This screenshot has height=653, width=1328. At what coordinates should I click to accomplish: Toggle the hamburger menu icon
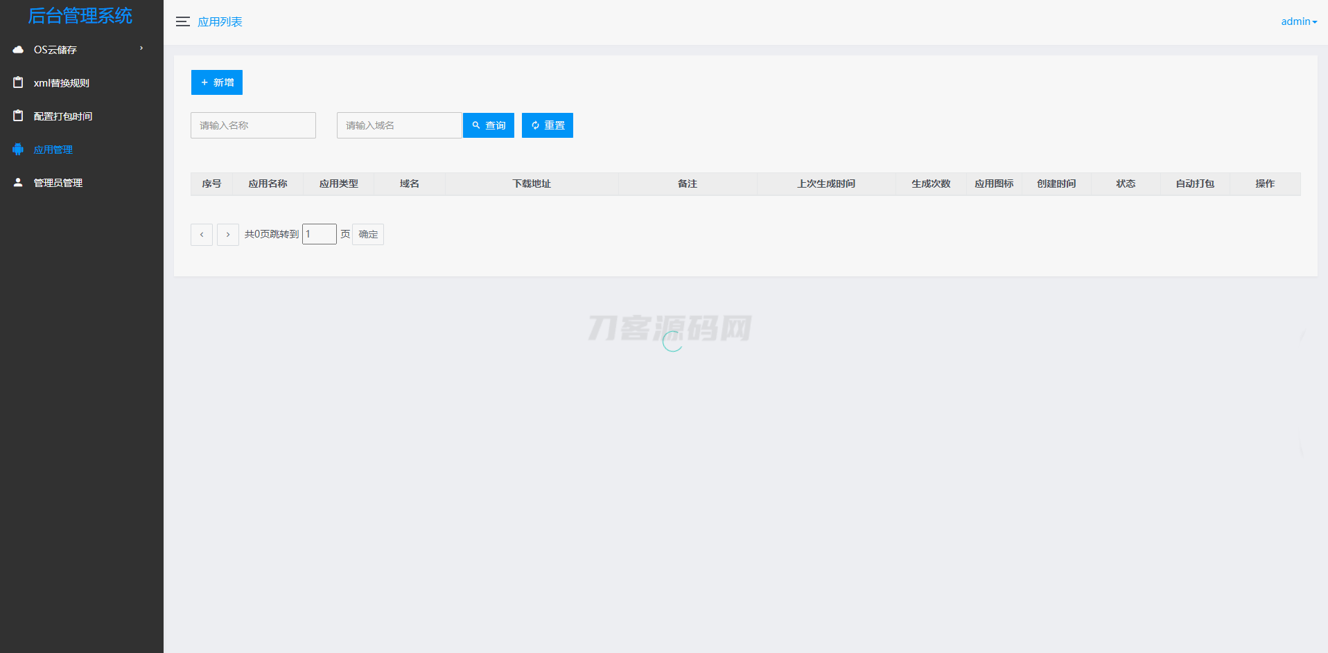182,21
